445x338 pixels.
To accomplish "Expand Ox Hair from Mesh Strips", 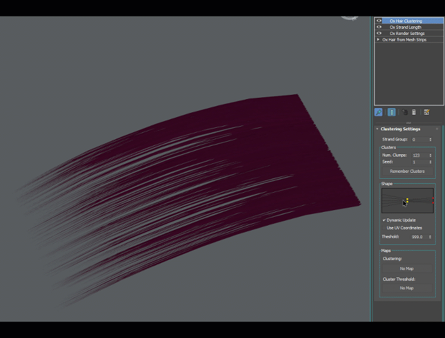I will [378, 40].
